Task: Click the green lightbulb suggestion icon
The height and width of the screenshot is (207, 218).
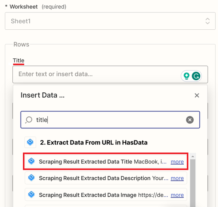Action: coord(187,76)
